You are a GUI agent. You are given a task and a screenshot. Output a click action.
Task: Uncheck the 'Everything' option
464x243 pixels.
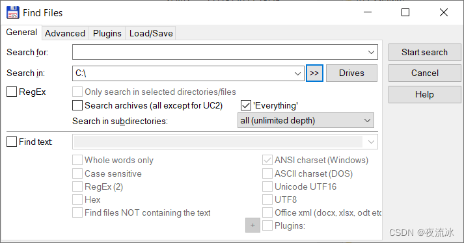(x=245, y=105)
